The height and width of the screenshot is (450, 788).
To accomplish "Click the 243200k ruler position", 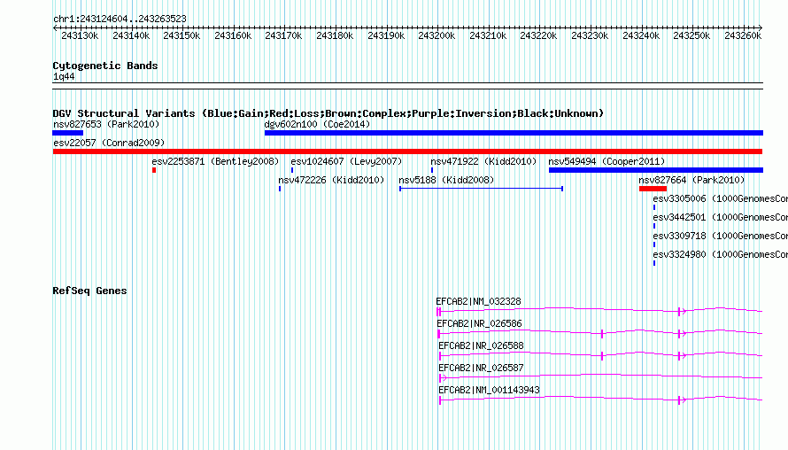I will 436,35.
